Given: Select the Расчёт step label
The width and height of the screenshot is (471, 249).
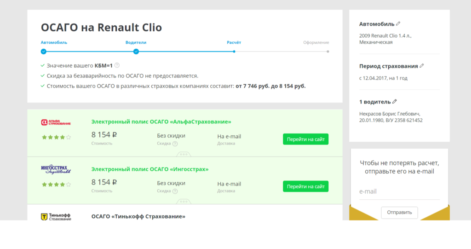Looking at the screenshot, I should (234, 42).
